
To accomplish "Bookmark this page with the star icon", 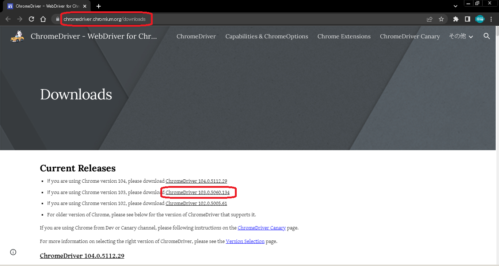I will (441, 19).
